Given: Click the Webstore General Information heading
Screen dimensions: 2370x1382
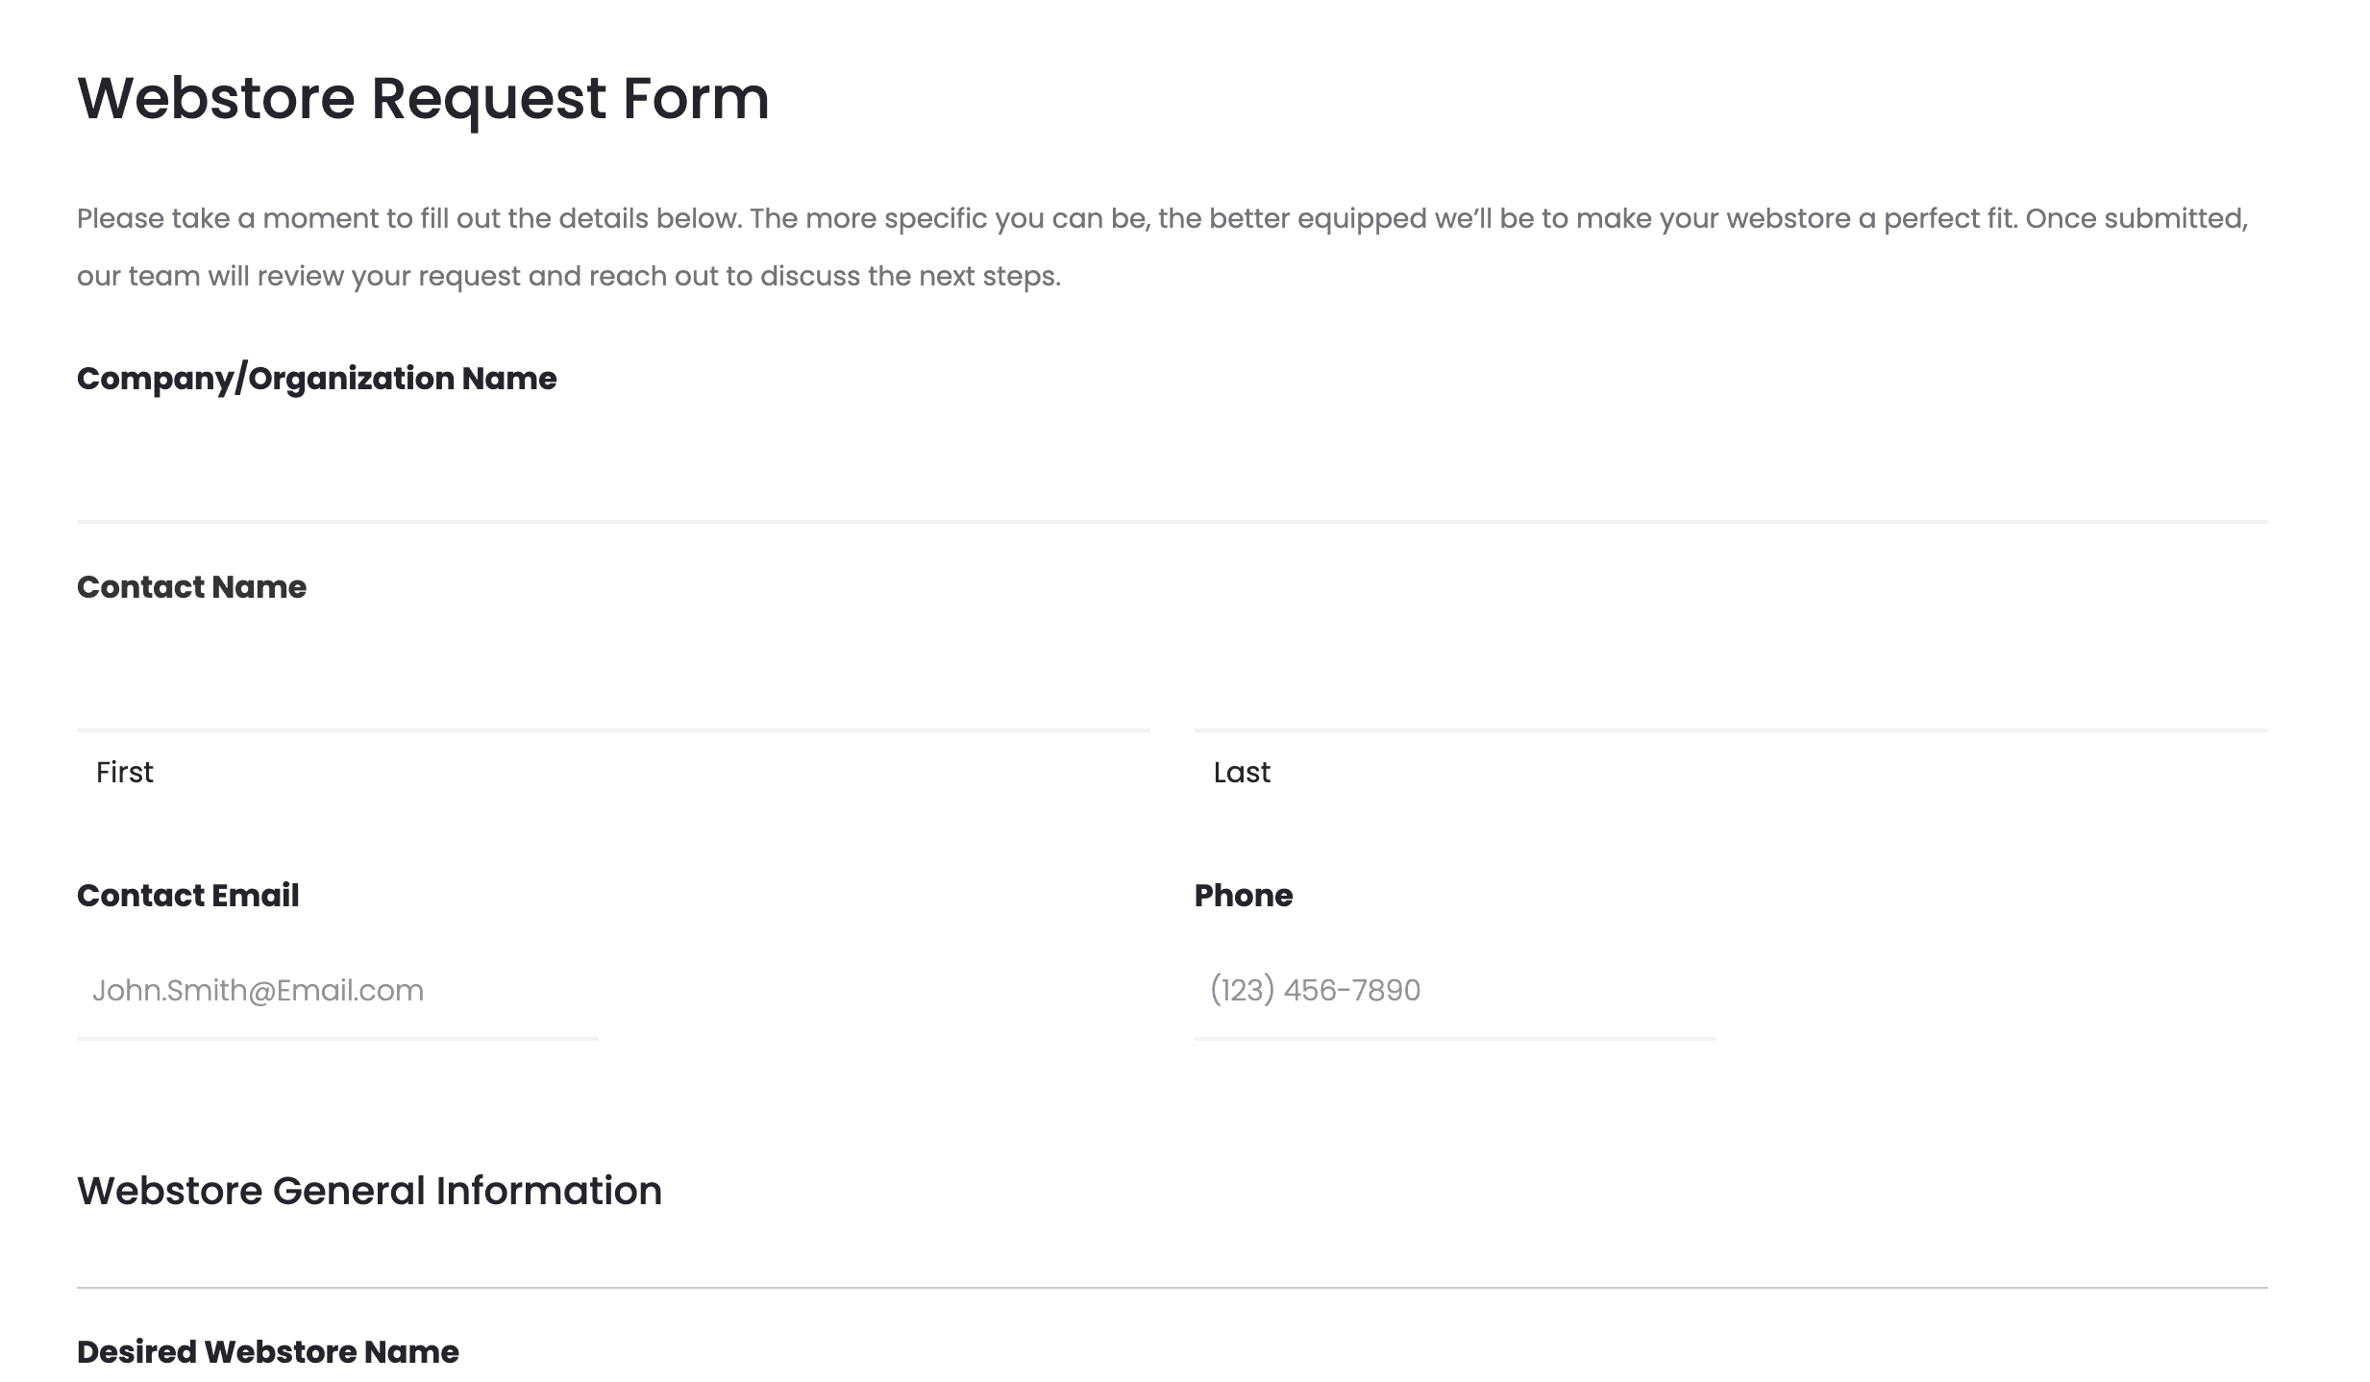Looking at the screenshot, I should coord(369,1191).
